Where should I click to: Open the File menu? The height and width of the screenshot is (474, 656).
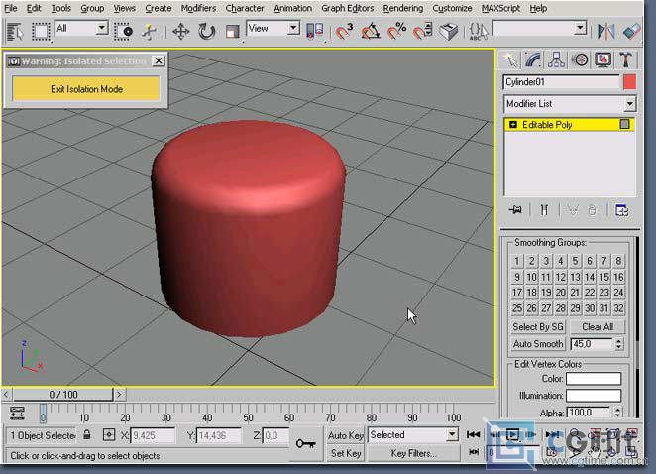(11, 8)
